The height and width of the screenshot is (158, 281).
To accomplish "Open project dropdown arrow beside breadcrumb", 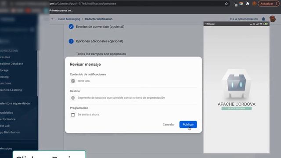I will pyautogui.click(x=52, y=19).
